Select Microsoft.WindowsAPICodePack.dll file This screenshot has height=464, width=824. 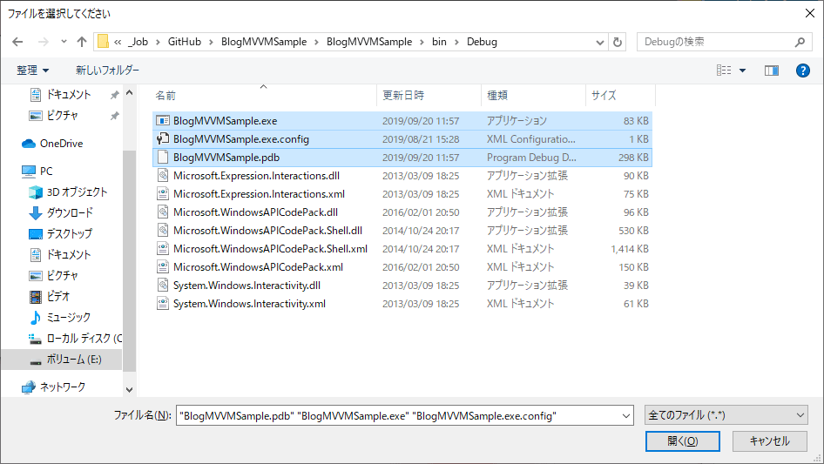pyautogui.click(x=255, y=212)
